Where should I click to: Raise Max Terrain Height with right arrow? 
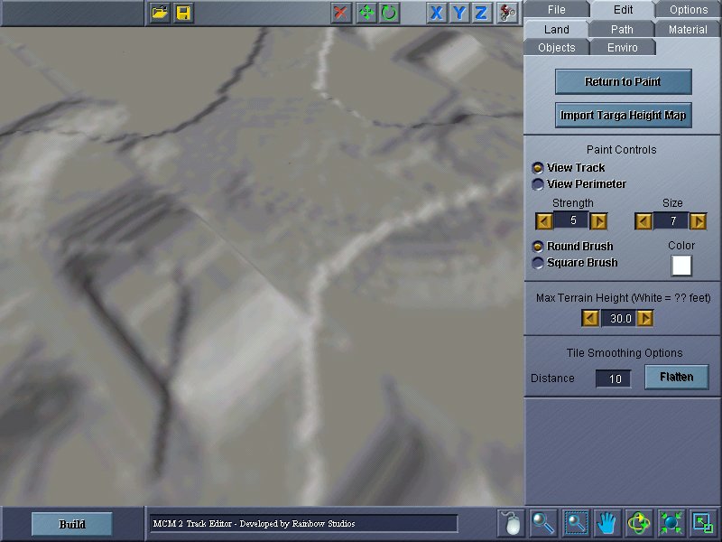[x=645, y=318]
